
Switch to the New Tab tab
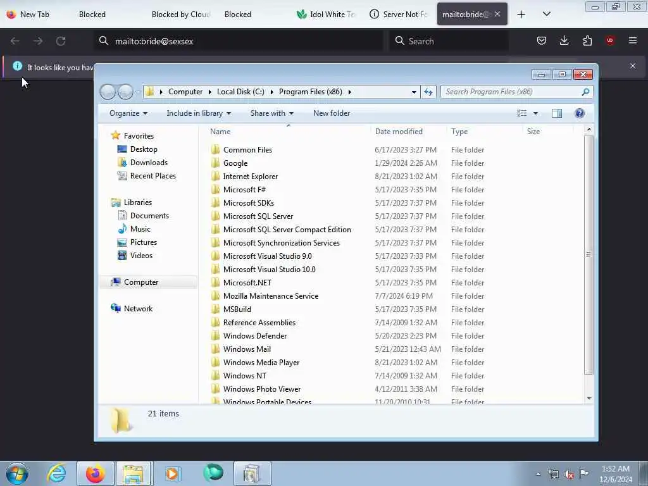coord(35,15)
